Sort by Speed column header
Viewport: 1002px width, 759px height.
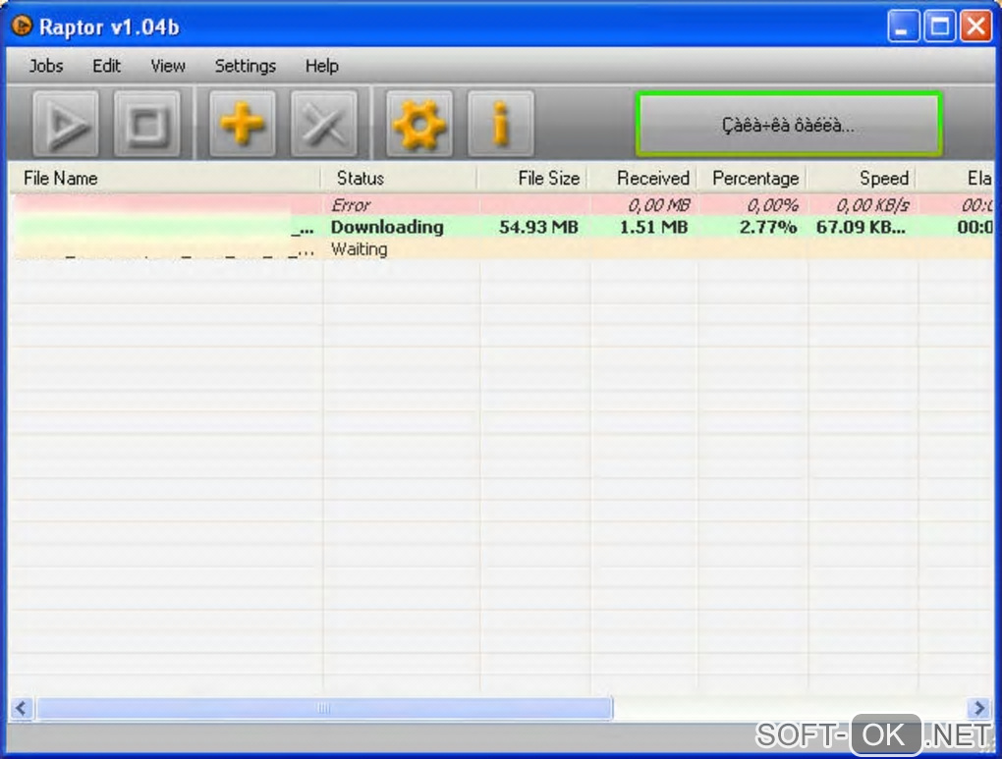[863, 179]
